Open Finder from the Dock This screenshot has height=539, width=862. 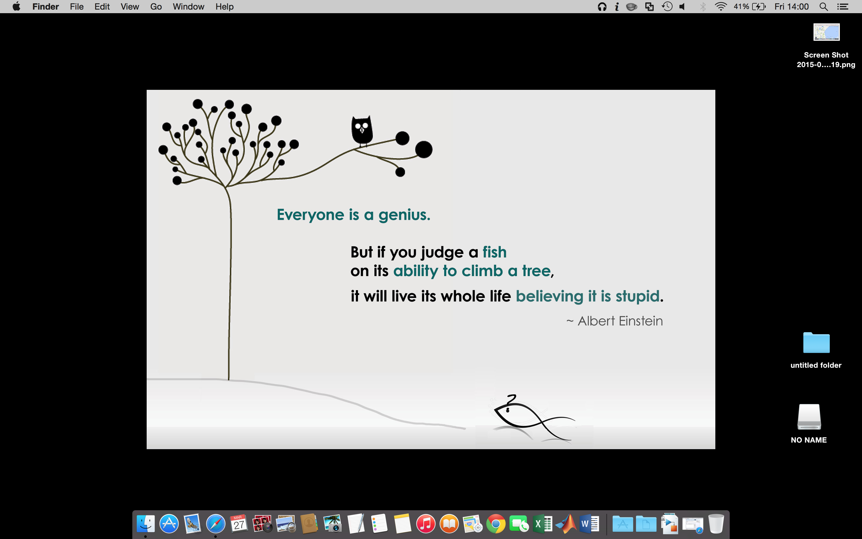point(146,524)
